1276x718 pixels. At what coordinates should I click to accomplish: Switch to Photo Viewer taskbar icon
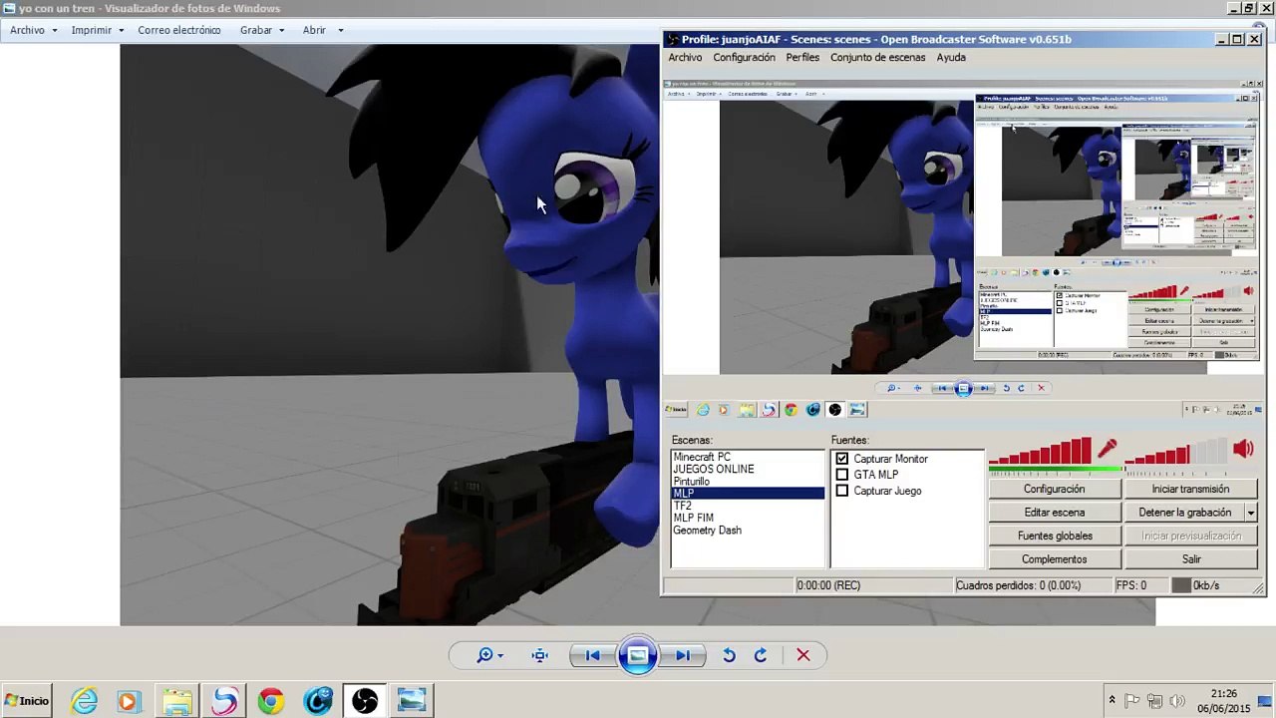pyautogui.click(x=412, y=702)
